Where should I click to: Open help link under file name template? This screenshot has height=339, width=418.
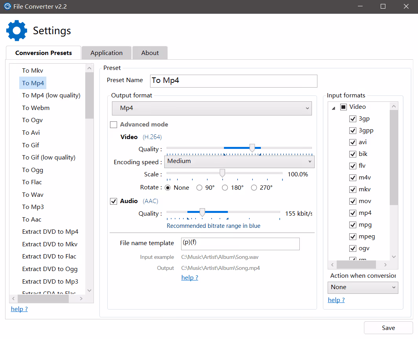click(x=189, y=278)
